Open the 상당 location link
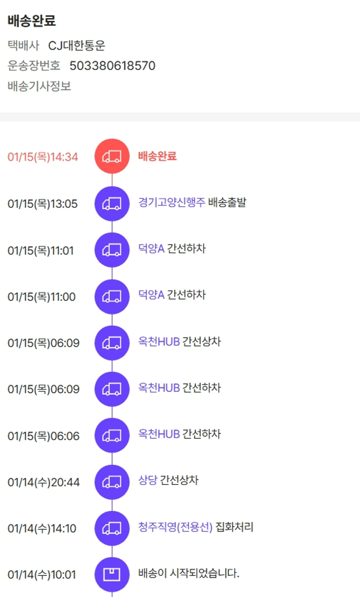The width and height of the screenshot is (360, 597). click(148, 481)
